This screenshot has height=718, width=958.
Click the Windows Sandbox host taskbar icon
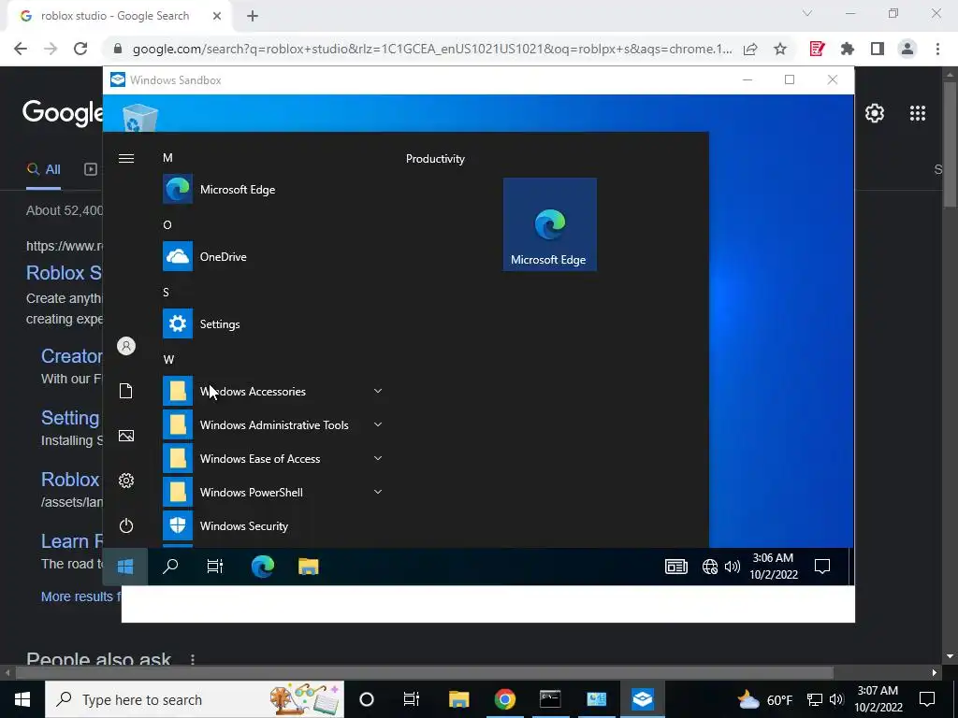(x=642, y=699)
